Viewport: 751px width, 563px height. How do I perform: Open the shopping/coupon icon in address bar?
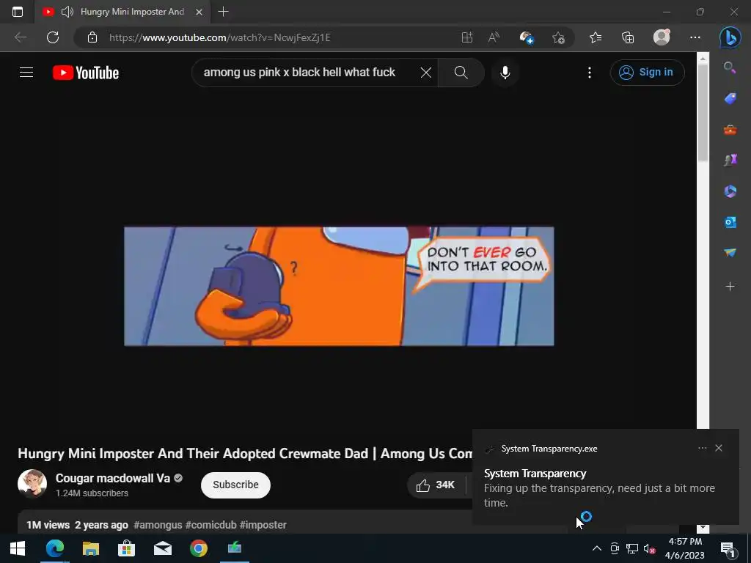click(x=527, y=37)
